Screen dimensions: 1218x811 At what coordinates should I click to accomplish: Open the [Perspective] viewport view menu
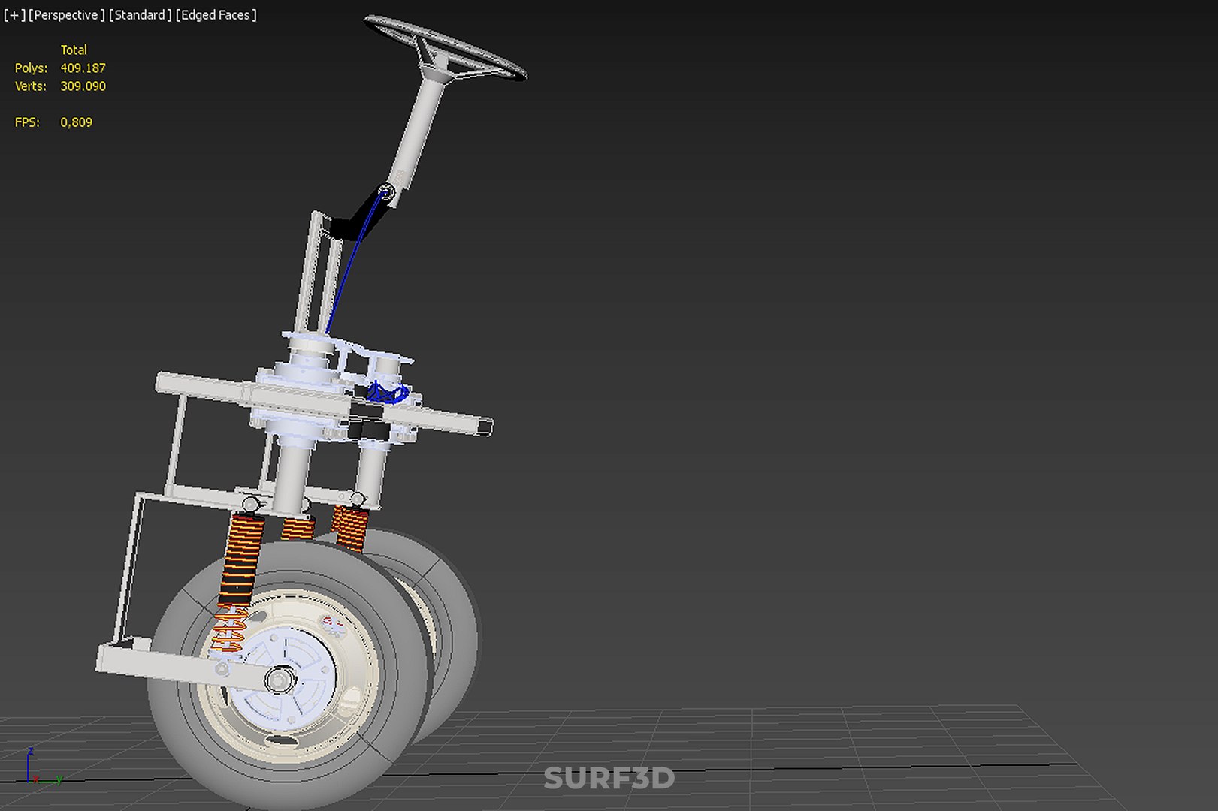(x=66, y=15)
